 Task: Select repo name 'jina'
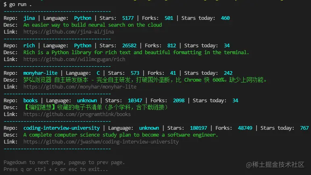pyautogui.click(x=29, y=18)
